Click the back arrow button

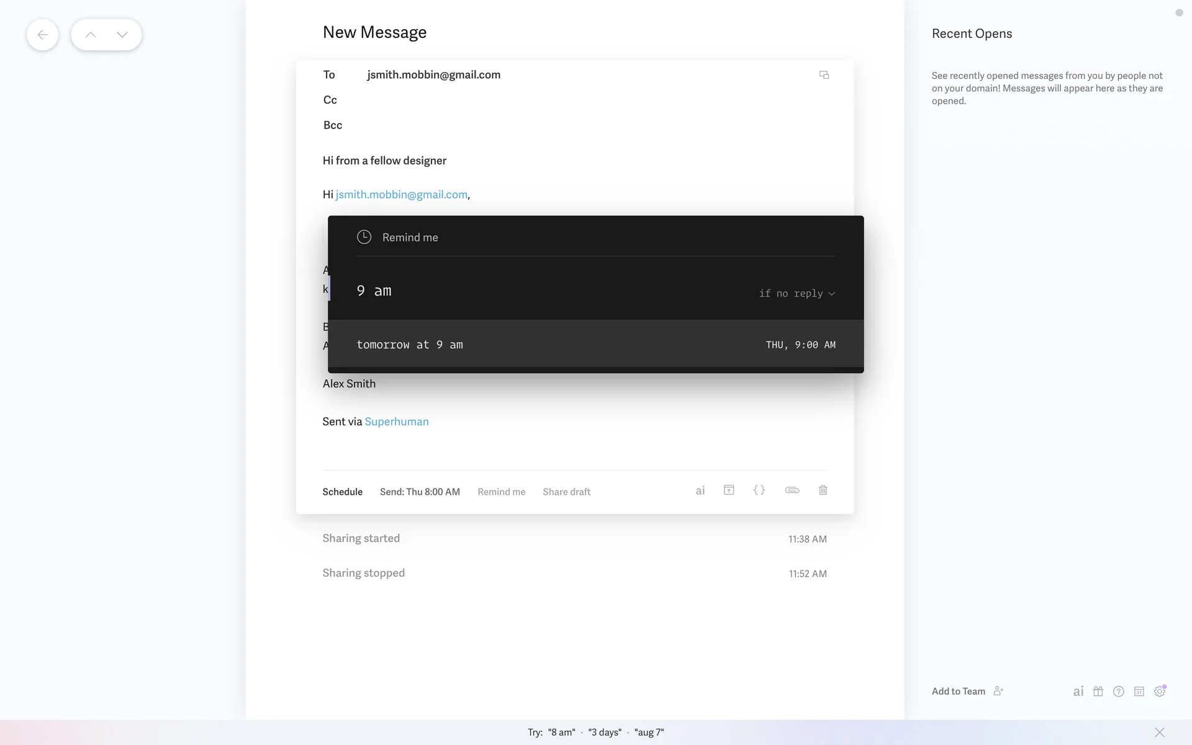[x=42, y=35]
